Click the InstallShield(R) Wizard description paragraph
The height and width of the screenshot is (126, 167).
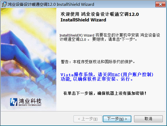tap(110, 37)
